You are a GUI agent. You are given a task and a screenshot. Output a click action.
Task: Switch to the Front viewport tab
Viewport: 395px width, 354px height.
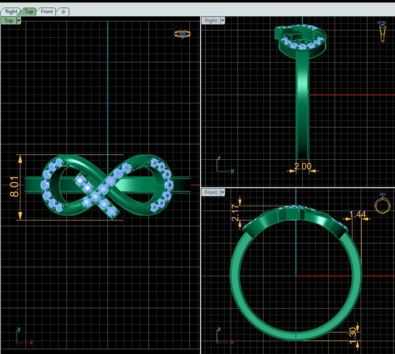(x=47, y=12)
